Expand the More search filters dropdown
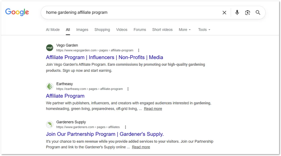 point(185,30)
